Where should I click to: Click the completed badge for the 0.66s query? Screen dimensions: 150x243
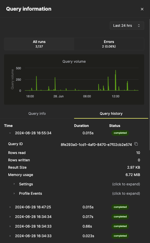120,226
